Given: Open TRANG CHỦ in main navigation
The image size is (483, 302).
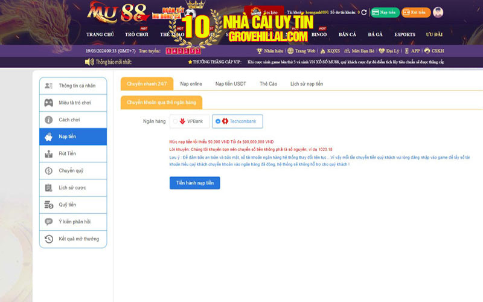Looking at the screenshot, I should tap(100, 34).
